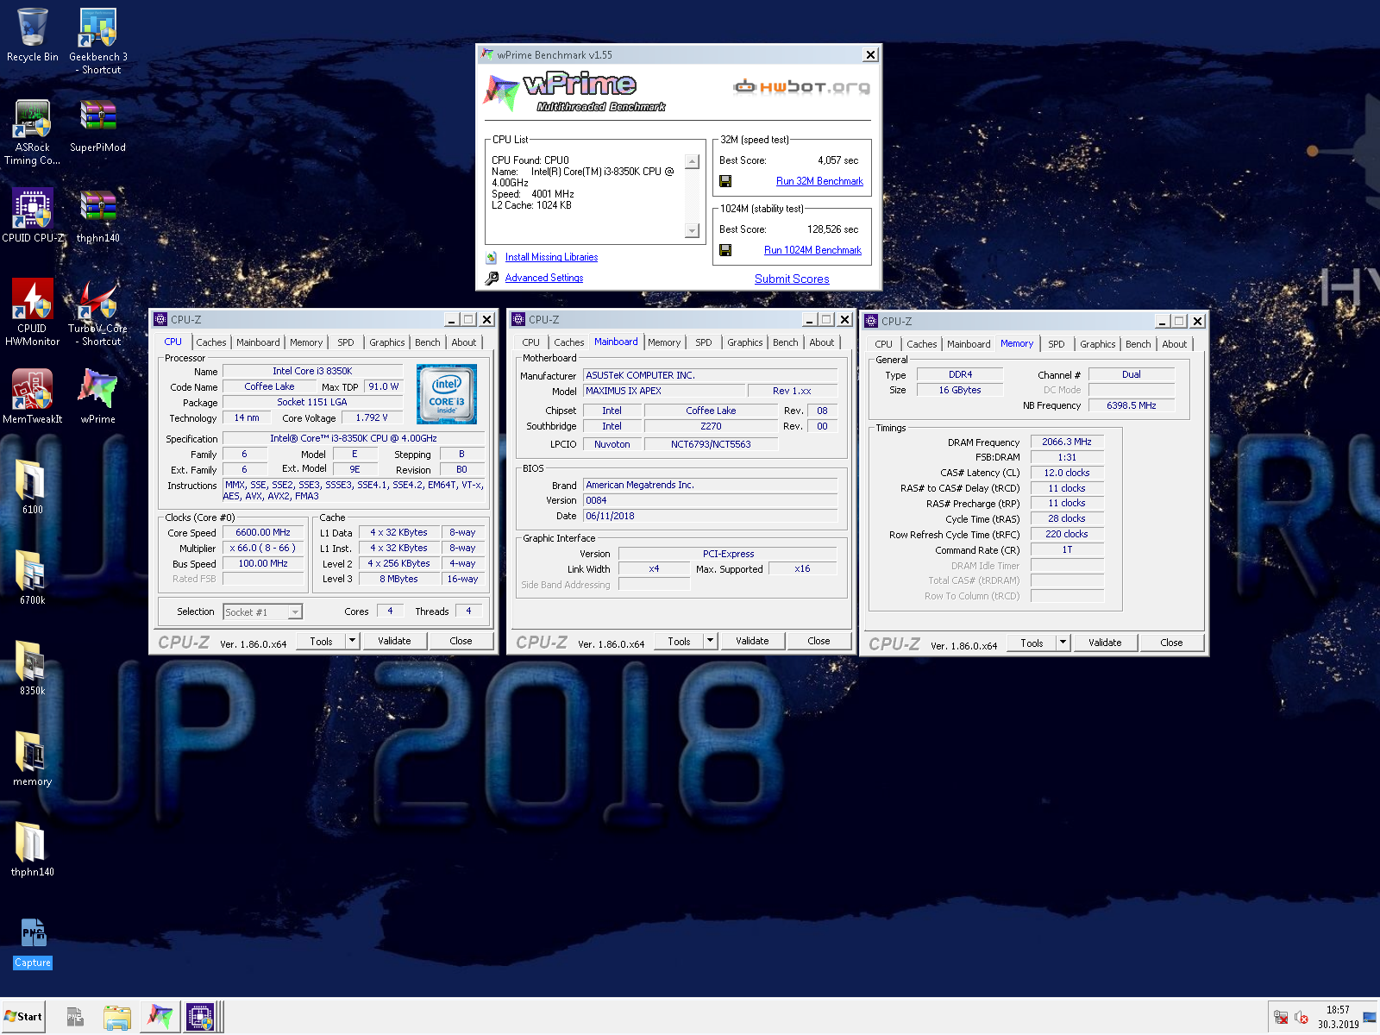
Task: Switch to Mainboard tab in left CPU-Z window
Action: point(258,342)
